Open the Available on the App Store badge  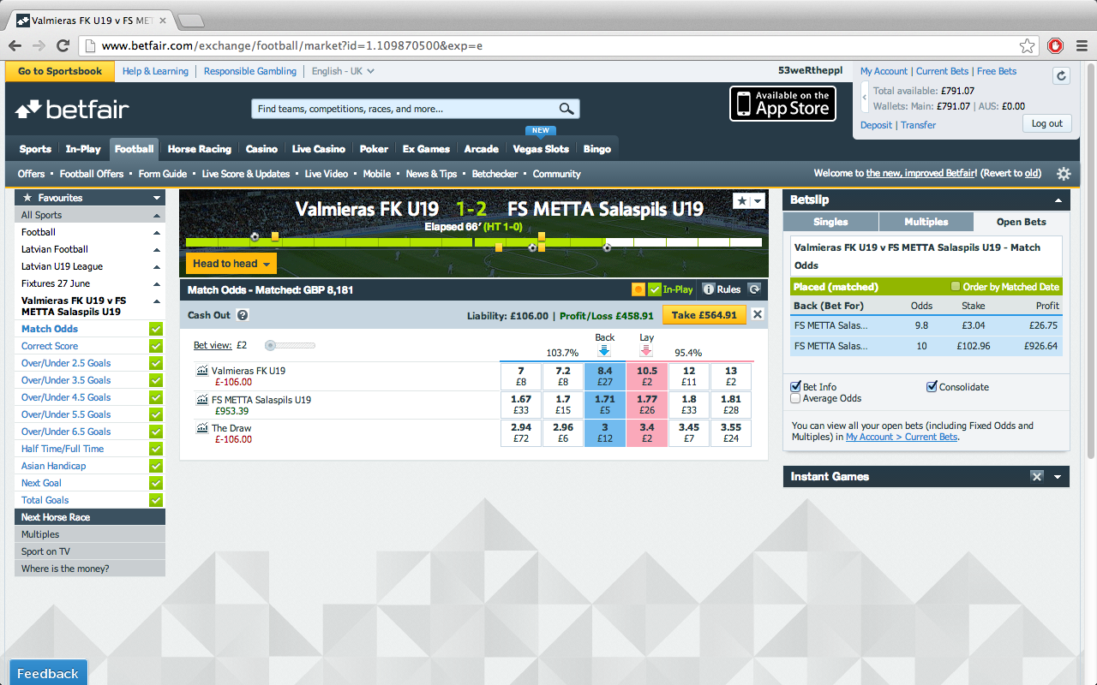pos(782,103)
